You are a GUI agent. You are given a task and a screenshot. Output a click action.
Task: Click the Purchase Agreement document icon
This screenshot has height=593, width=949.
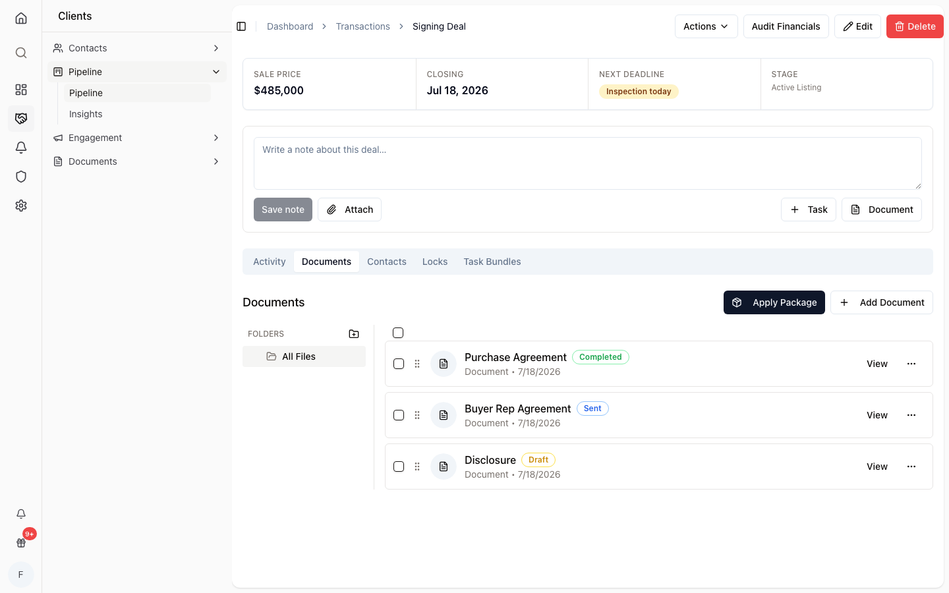(x=444, y=364)
